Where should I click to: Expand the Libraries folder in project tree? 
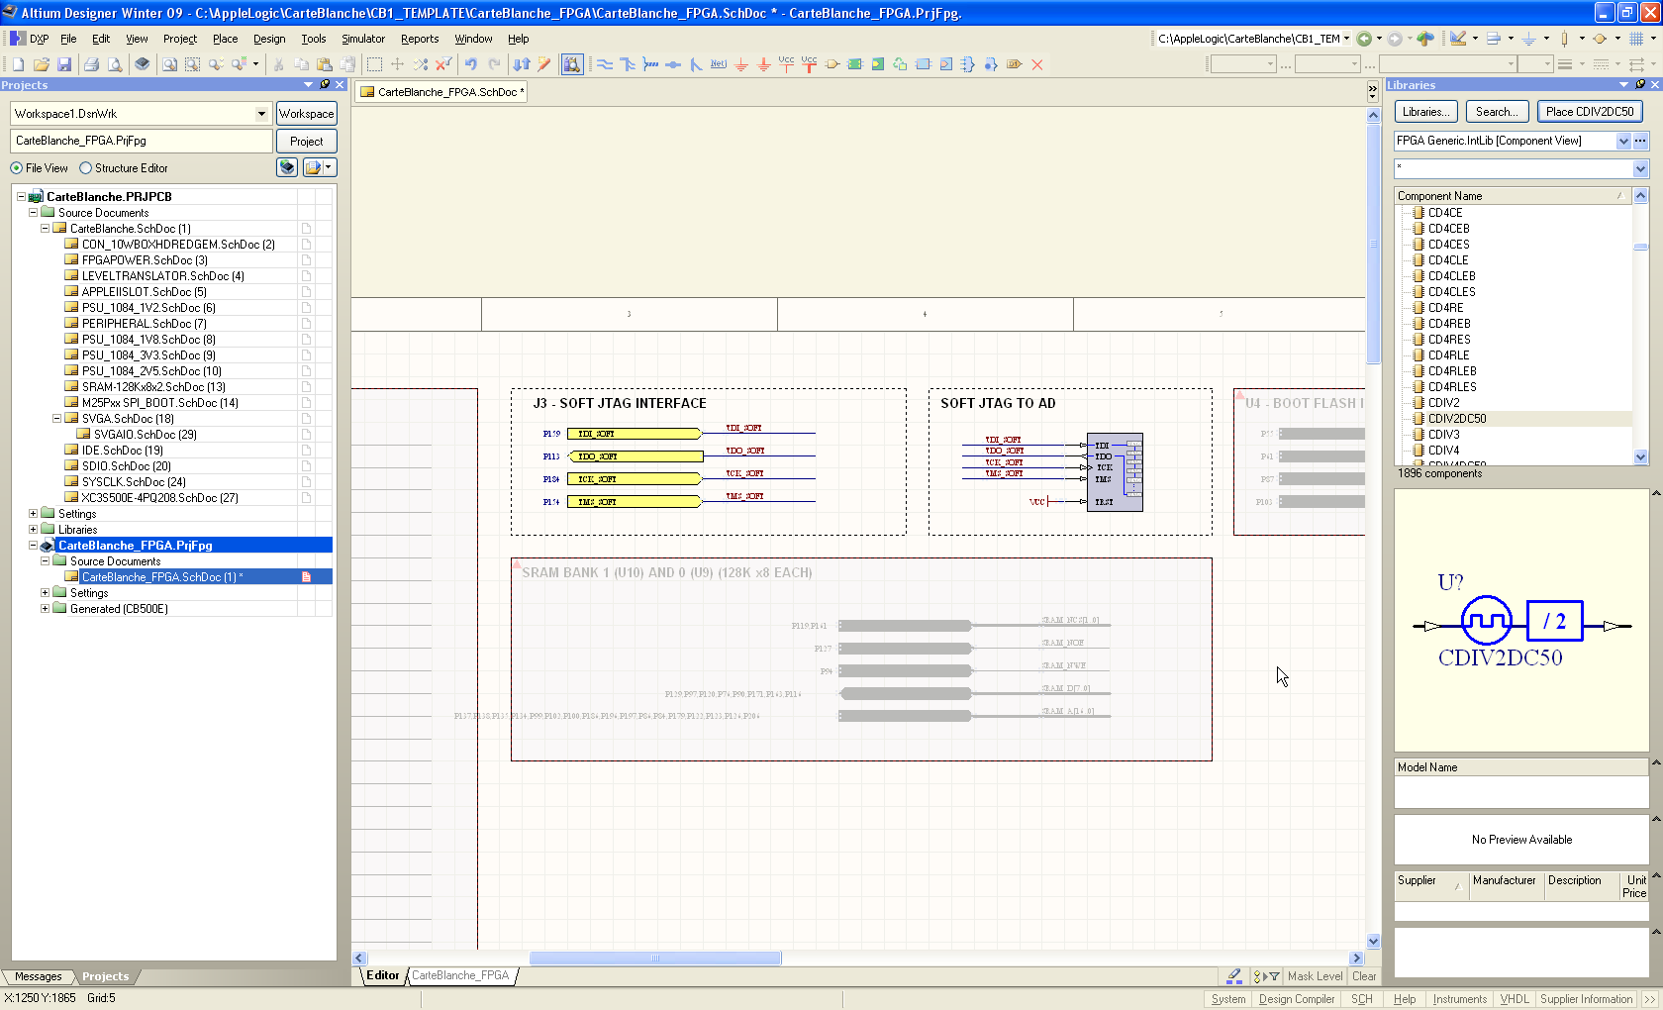click(33, 530)
